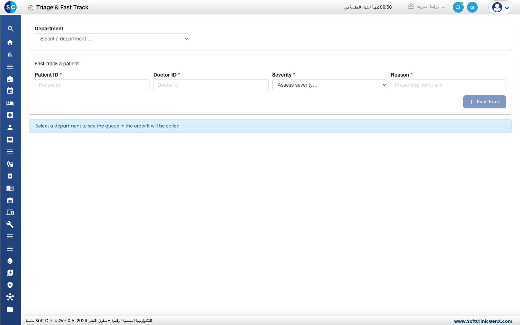Click the Patient ID input field
The width and height of the screenshot is (520, 325).
pos(92,85)
